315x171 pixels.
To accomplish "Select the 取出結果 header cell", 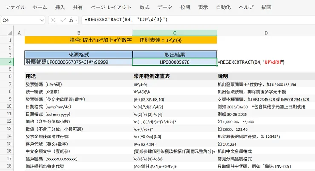I will click(x=175, y=55).
